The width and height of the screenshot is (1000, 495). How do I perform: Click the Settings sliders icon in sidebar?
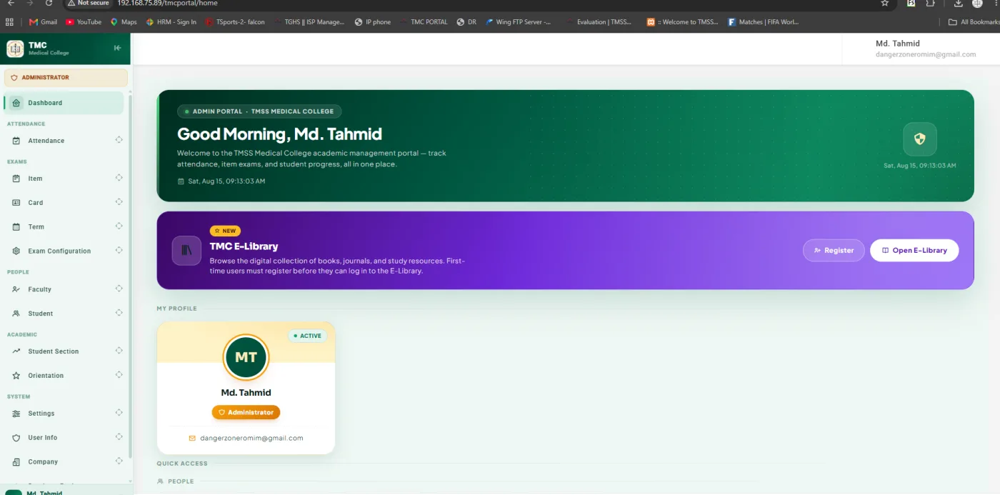click(x=16, y=414)
